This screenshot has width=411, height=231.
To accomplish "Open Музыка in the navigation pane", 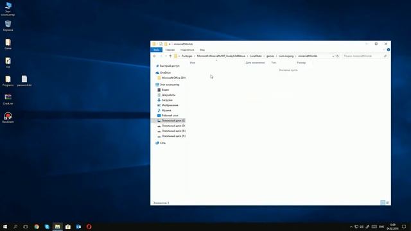I will (x=166, y=110).
